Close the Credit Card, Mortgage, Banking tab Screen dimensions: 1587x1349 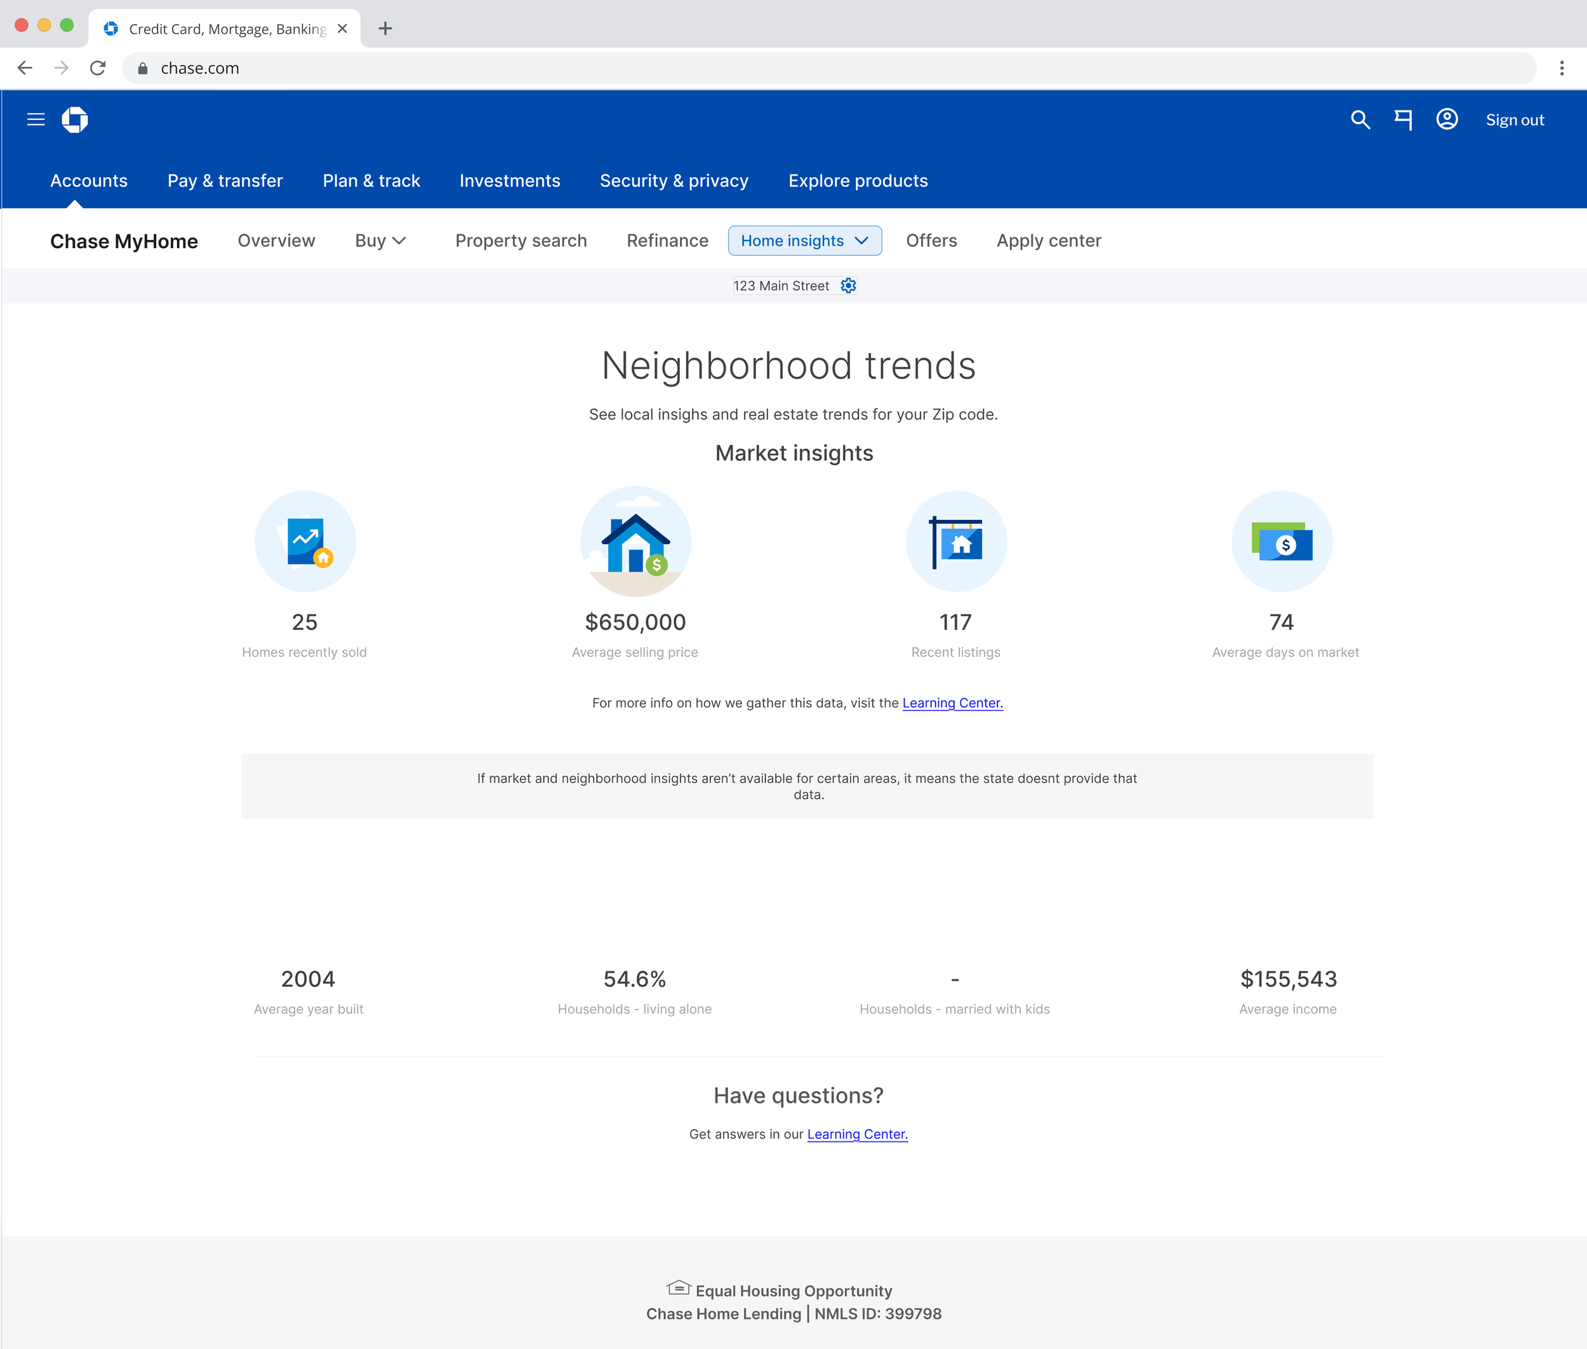(343, 29)
